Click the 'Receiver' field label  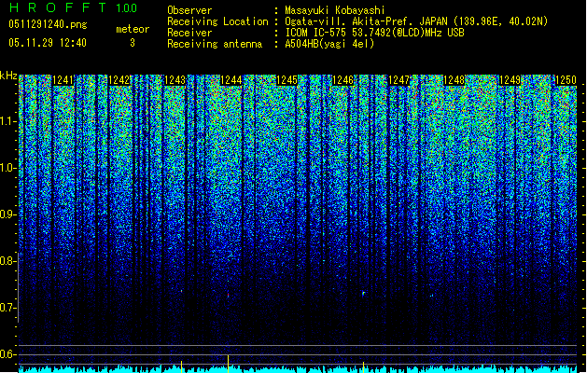point(189,33)
